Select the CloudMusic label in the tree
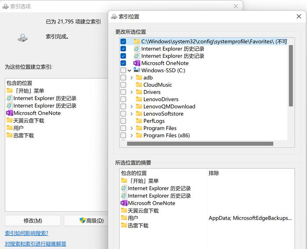The width and height of the screenshot is (307, 249). [x=157, y=85]
